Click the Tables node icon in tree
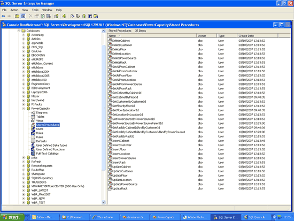This screenshot has width=294, height=221. click(x=33, y=117)
